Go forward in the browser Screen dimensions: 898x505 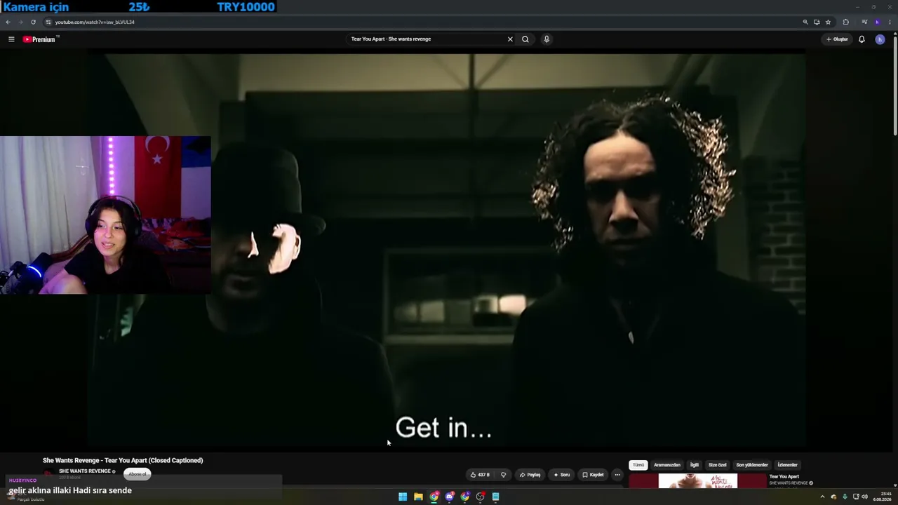[20, 22]
